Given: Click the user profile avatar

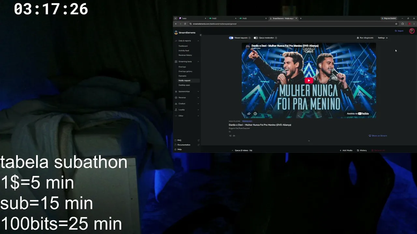Looking at the screenshot, I should click(412, 31).
